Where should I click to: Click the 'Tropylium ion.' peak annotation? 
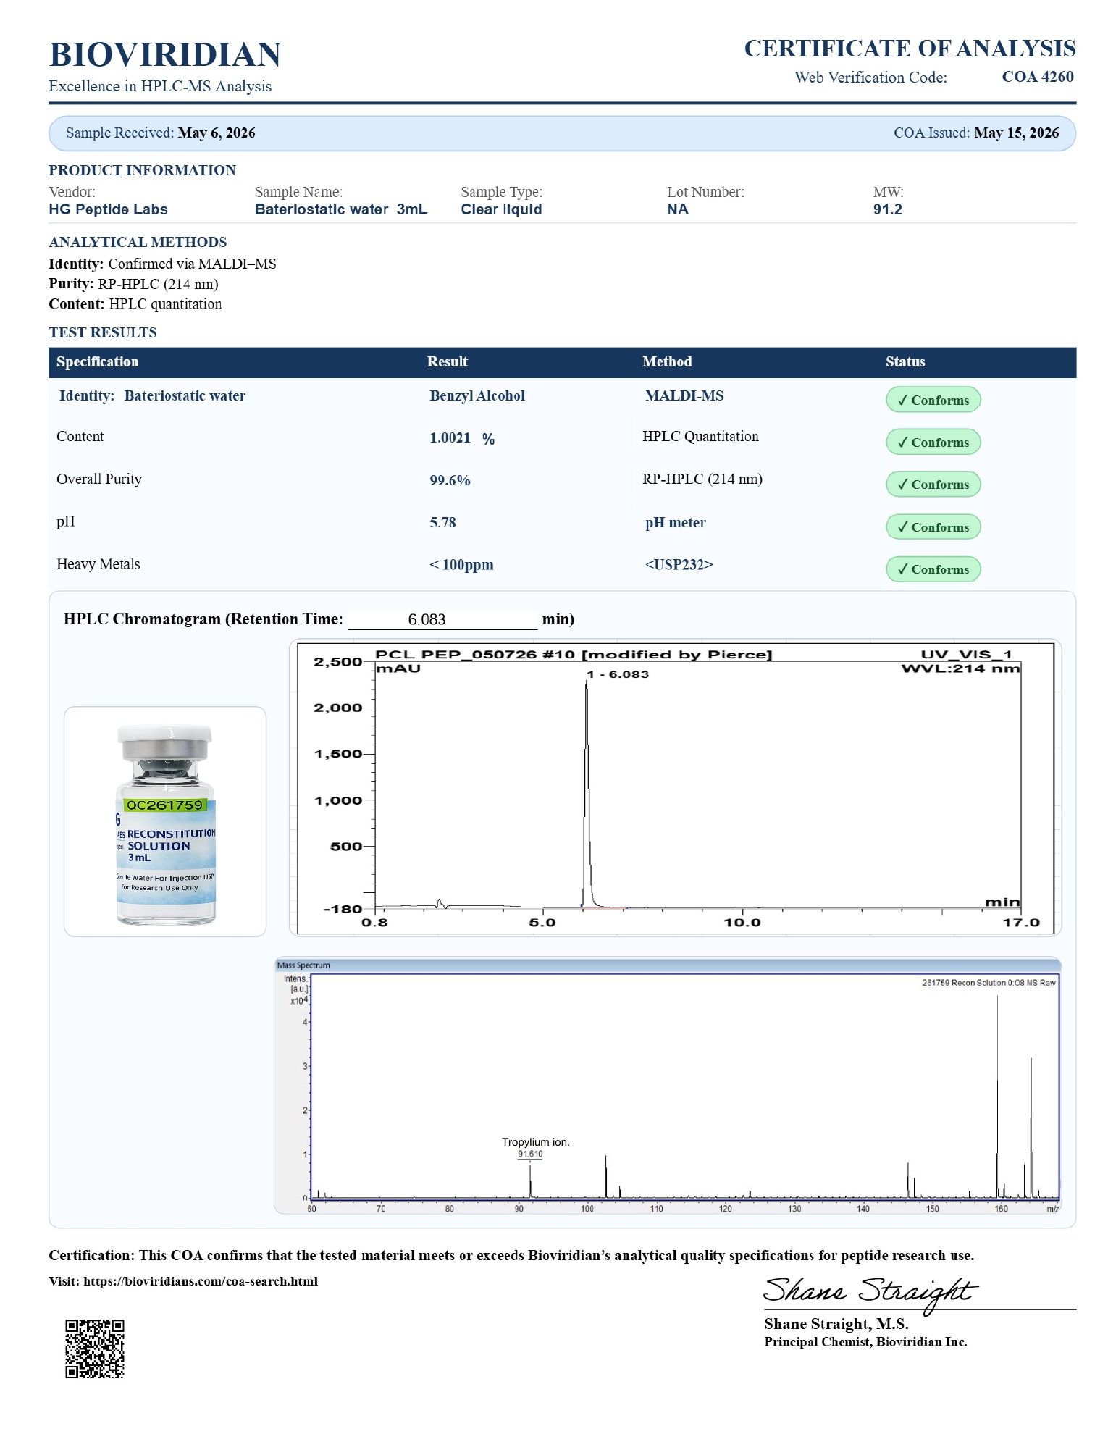pos(536,1142)
